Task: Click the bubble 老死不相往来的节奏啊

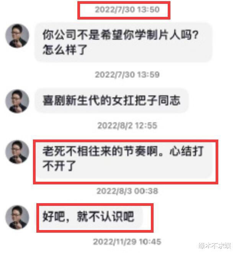Action: click(125, 162)
